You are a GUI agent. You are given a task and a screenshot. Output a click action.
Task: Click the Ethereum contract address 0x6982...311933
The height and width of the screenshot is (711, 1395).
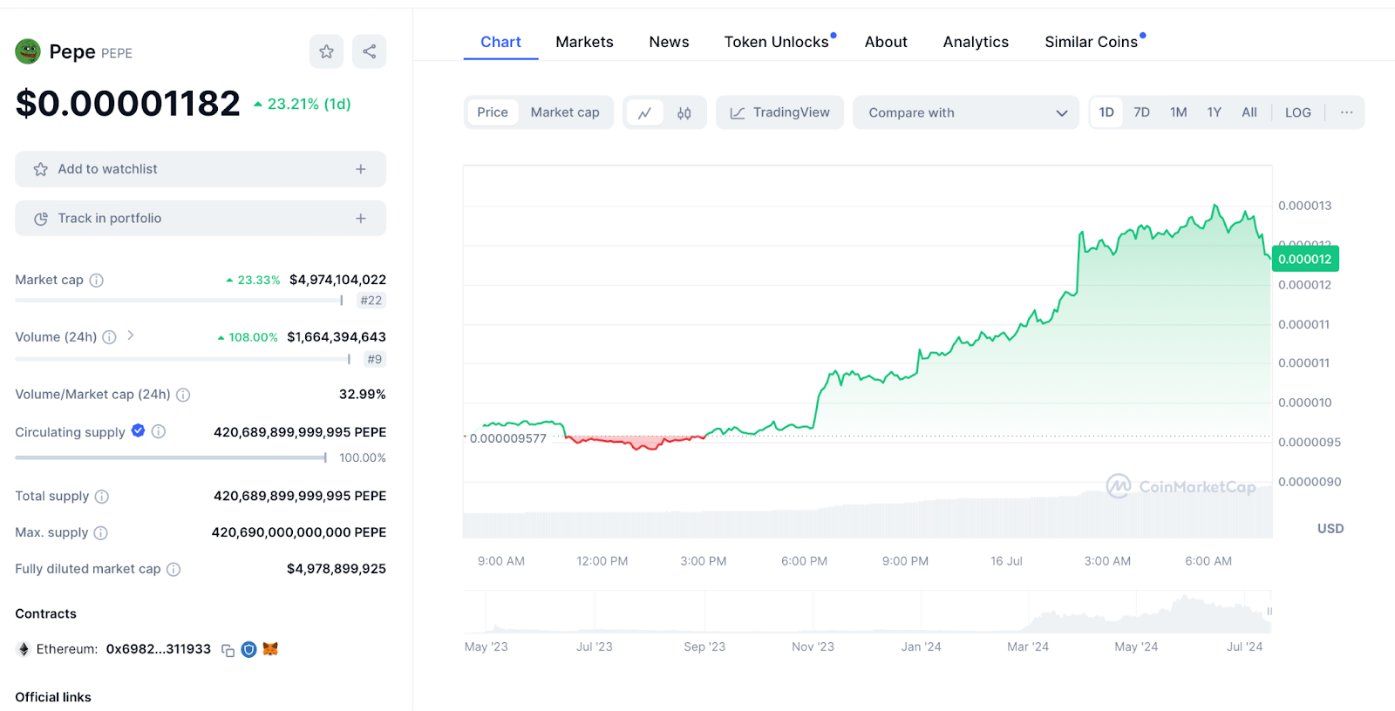(x=159, y=649)
